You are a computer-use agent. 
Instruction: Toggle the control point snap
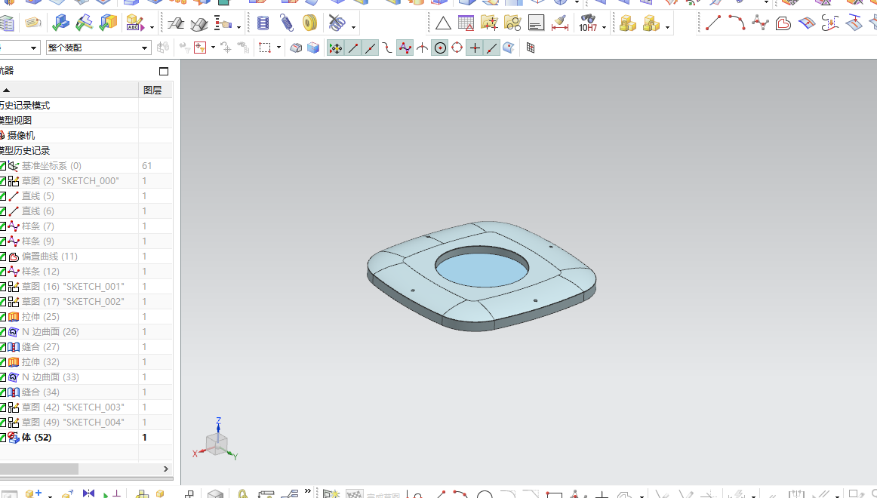point(388,48)
